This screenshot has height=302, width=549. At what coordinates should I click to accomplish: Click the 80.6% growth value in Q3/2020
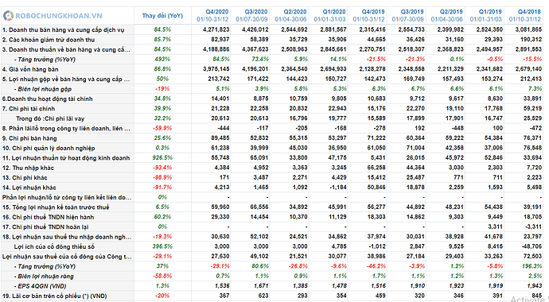pos(260,267)
